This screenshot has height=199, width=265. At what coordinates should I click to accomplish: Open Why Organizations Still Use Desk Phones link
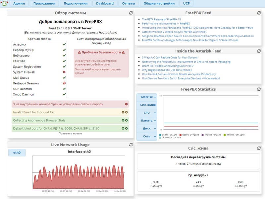tap(167, 70)
